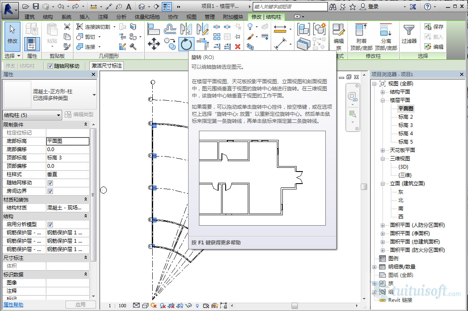
Task: Click the Move tool icon
Action: (154, 44)
